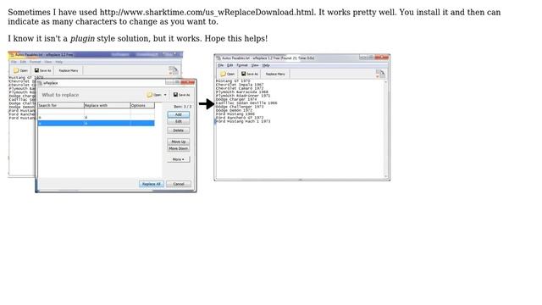This screenshot has width=542, height=305.
Task: Click Open in the left background window toolbar
Action: [20, 70]
